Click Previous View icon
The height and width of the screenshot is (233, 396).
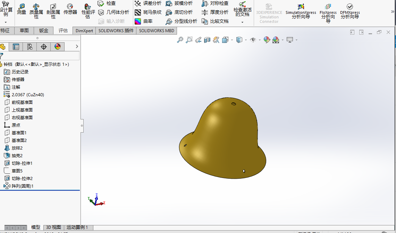pyautogui.click(x=198, y=40)
